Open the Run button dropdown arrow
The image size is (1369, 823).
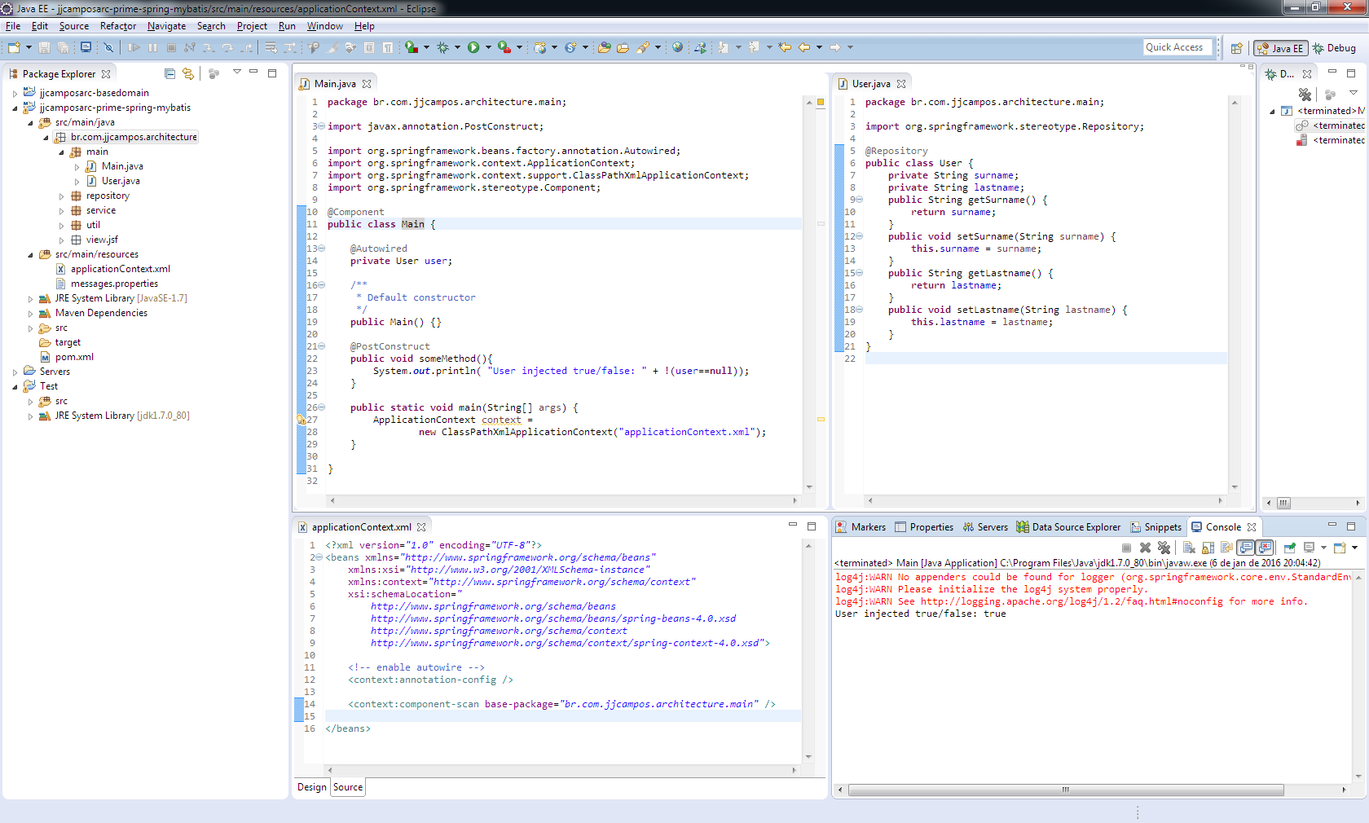488,48
